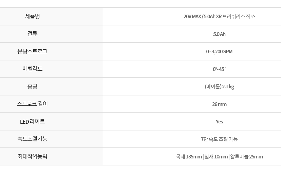Click the 속도조절기능 row label
281x170 pixels.
pyautogui.click(x=32, y=139)
